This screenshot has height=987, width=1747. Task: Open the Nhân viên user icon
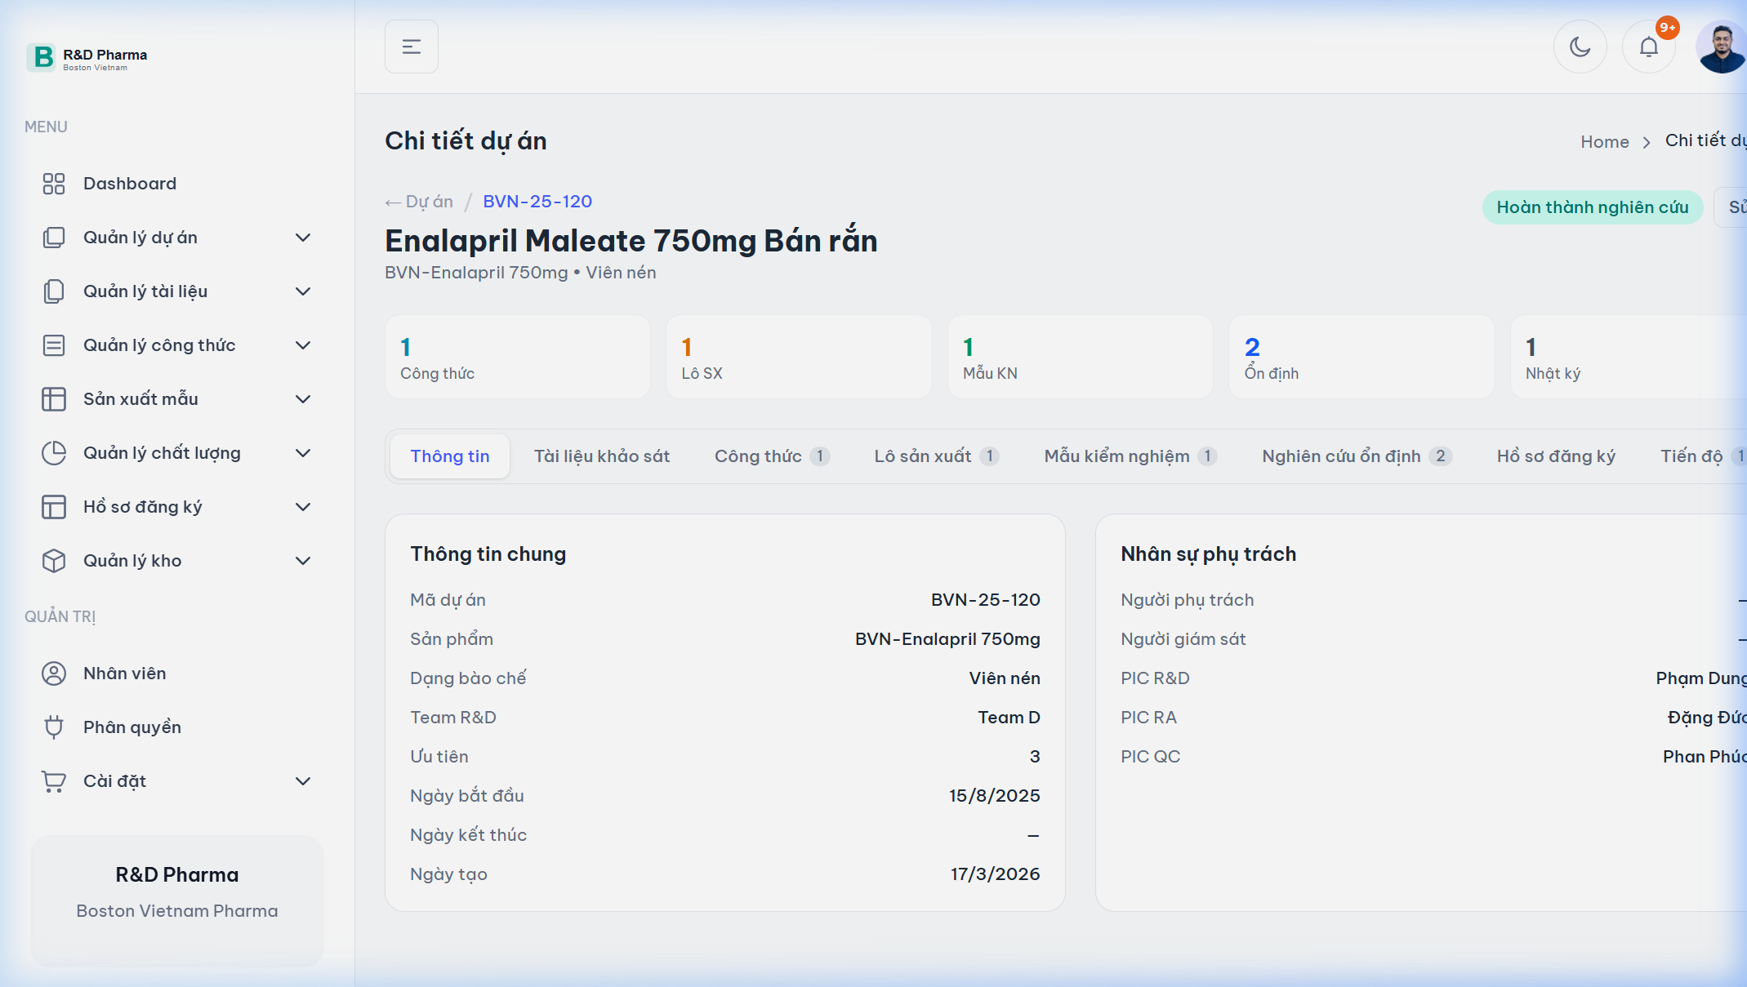pos(54,674)
